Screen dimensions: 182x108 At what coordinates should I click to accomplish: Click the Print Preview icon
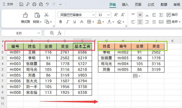click(x=41, y=4)
